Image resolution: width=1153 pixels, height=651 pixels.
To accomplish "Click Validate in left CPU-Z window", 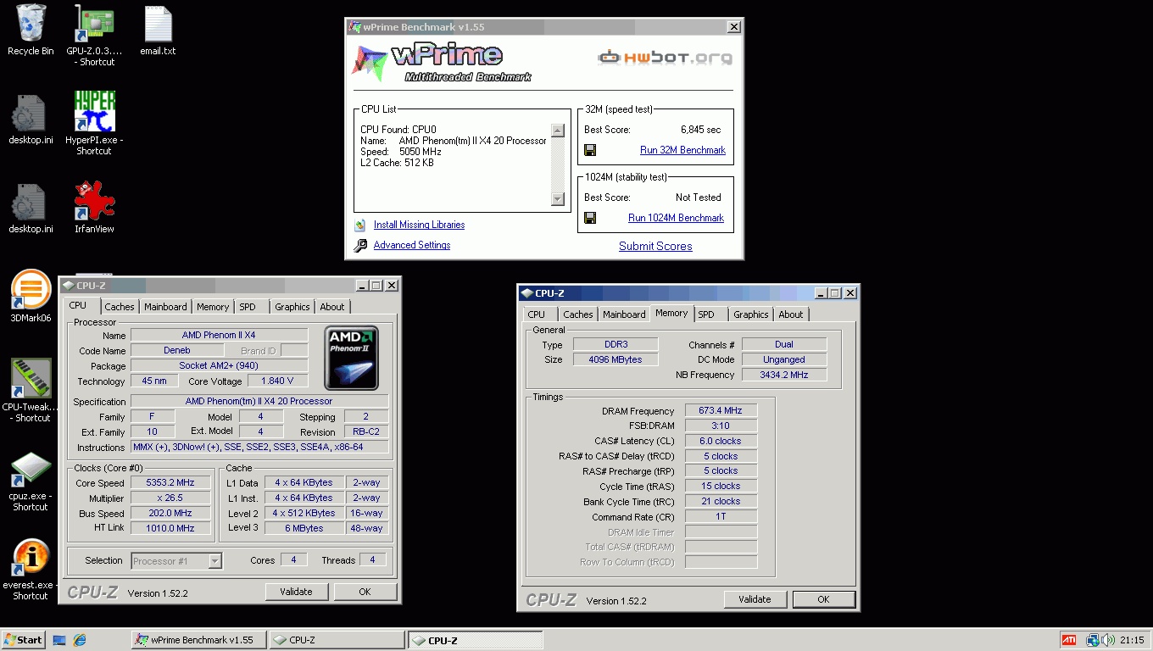I will pyautogui.click(x=296, y=592).
